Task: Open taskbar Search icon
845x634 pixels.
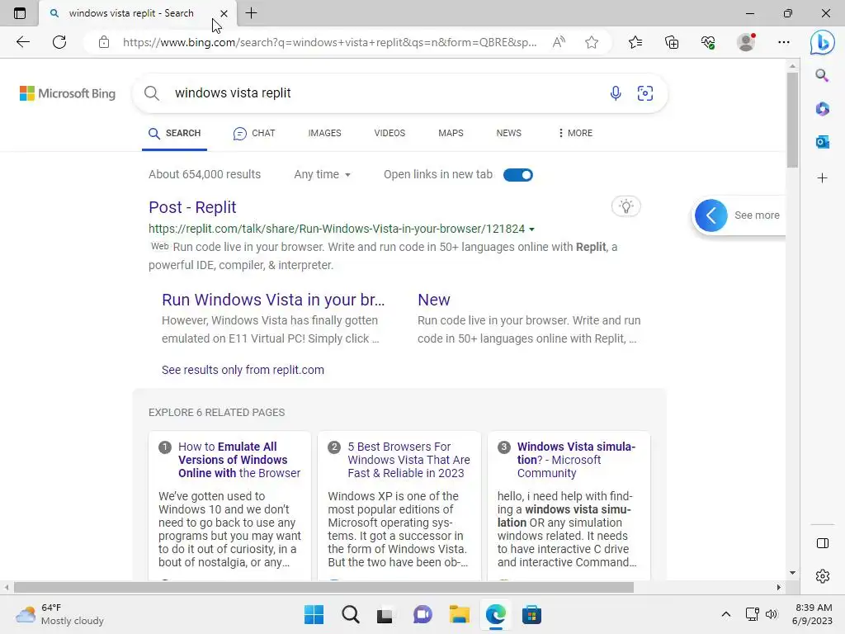Action: [350, 614]
